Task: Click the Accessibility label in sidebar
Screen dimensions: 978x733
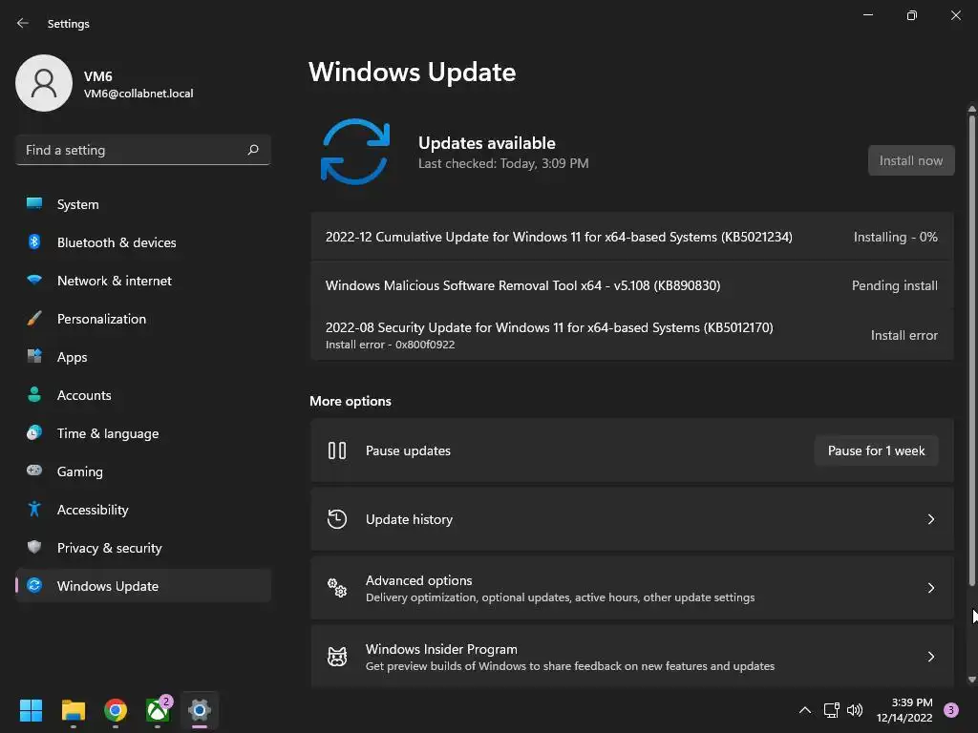Action: (93, 510)
